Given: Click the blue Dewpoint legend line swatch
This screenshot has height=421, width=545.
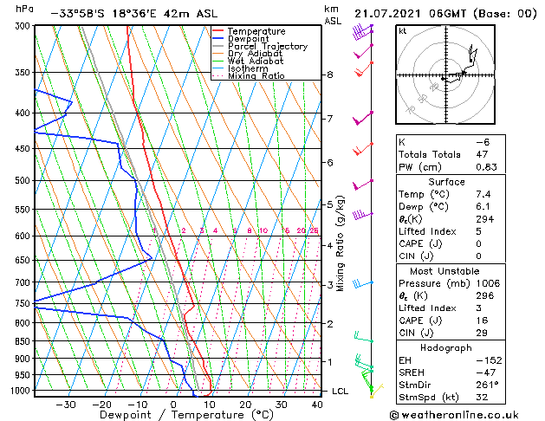Looking at the screenshot, I should click(x=218, y=39).
